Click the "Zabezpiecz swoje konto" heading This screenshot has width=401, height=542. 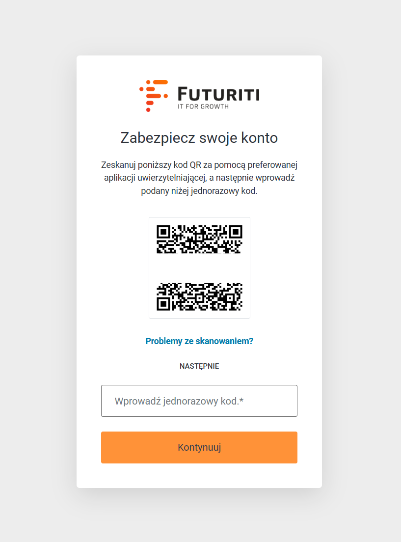(x=199, y=138)
